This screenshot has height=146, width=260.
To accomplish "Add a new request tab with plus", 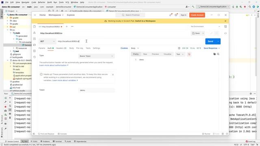I will tap(67, 26).
